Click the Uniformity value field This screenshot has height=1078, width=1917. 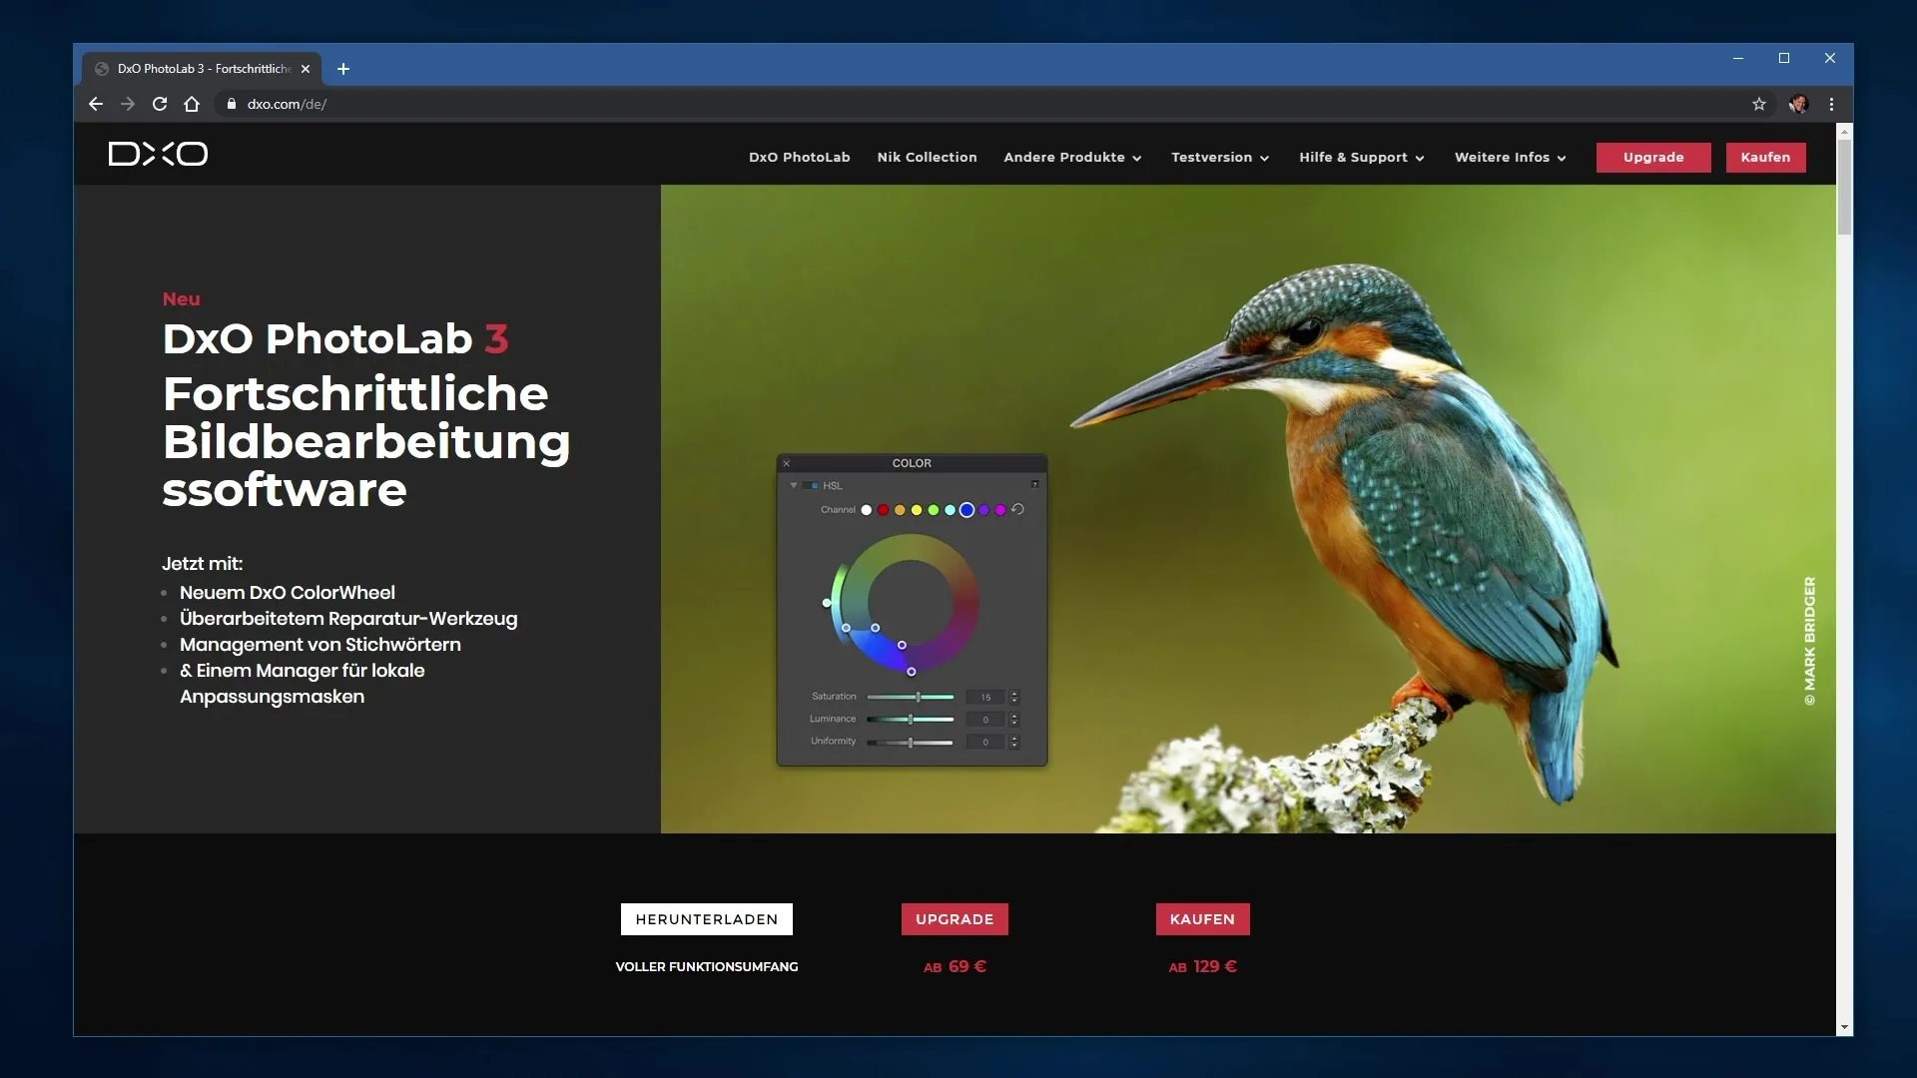pos(985,742)
